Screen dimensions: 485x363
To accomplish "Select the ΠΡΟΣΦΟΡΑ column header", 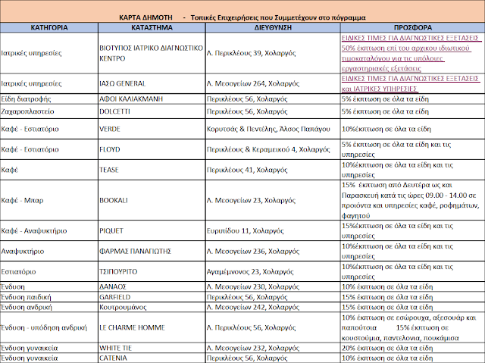I will [412, 27].
